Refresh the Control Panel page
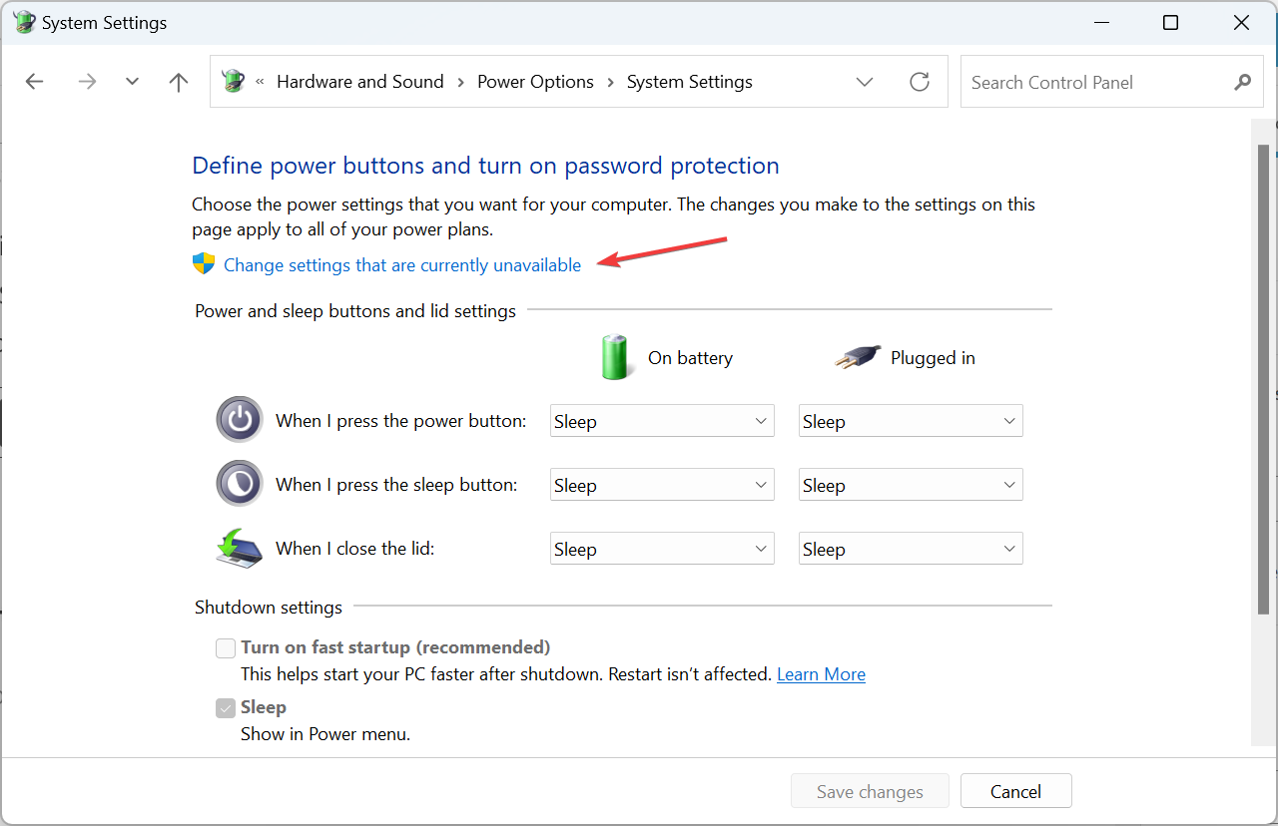 pyautogui.click(x=920, y=82)
